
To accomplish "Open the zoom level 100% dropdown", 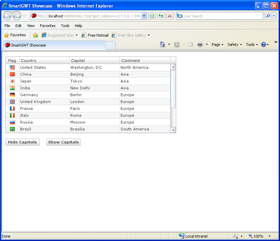I will tap(269, 236).
